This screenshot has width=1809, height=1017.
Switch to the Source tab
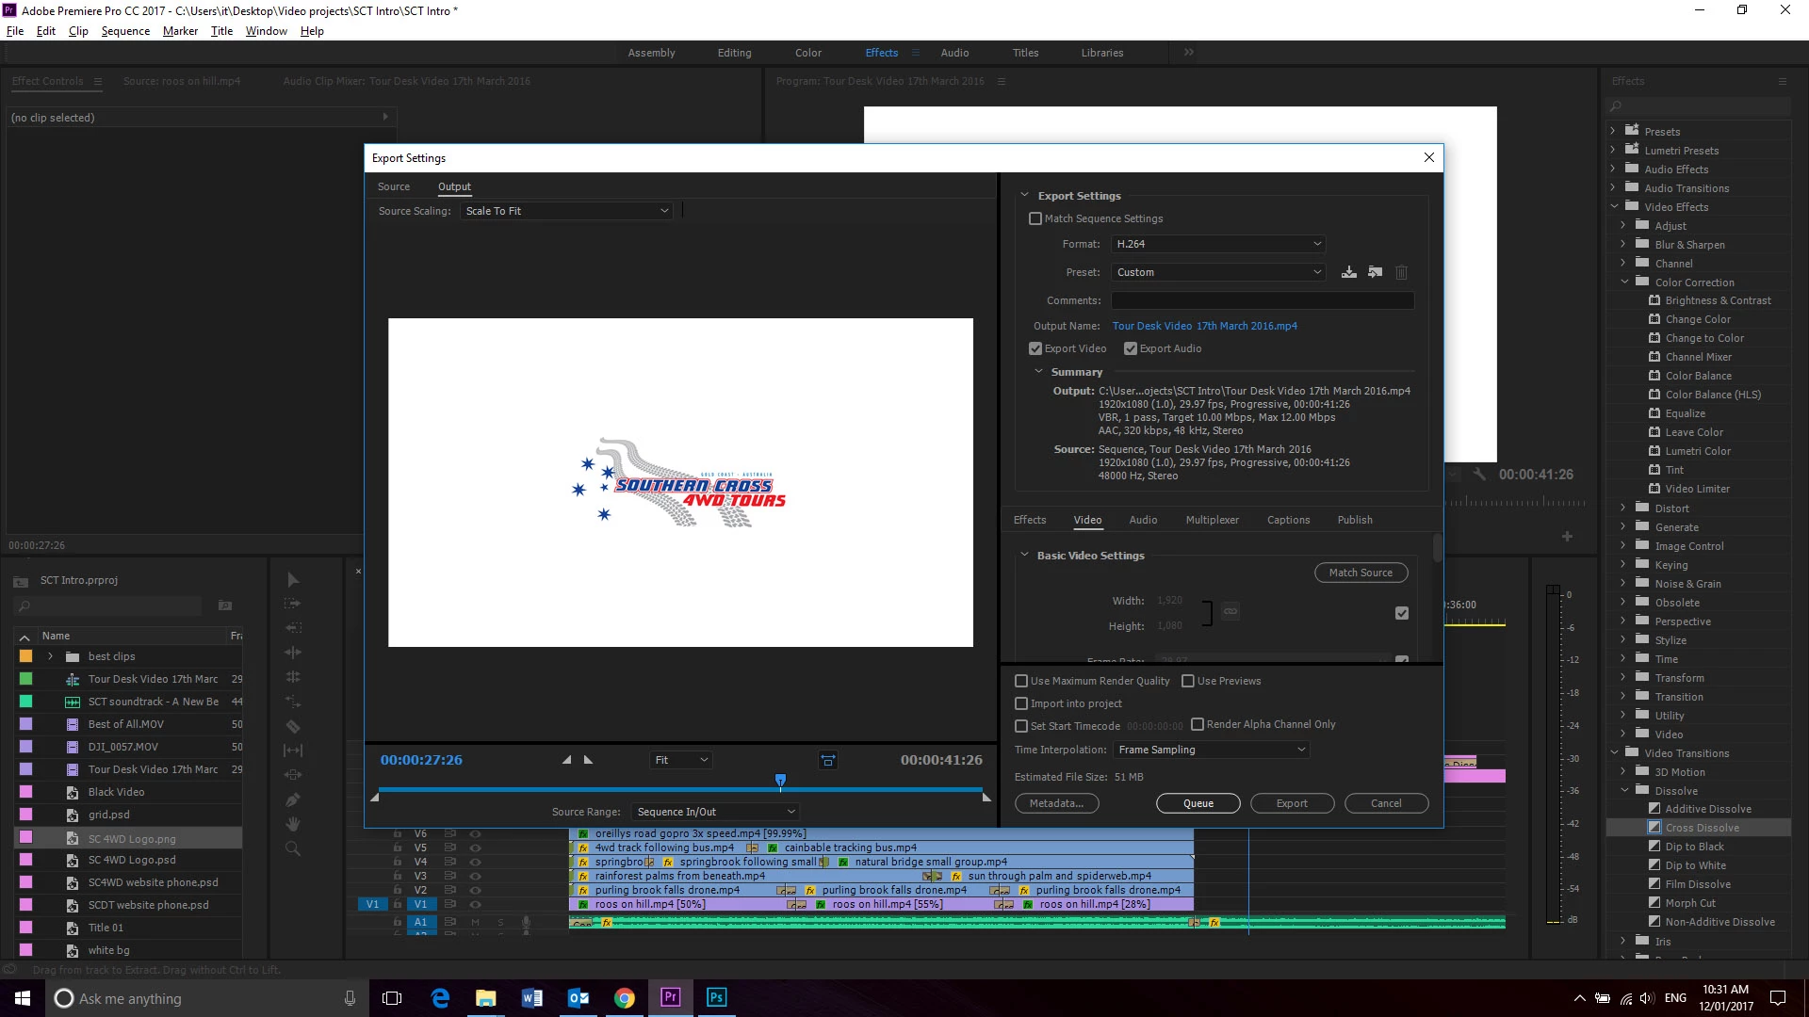[x=394, y=186]
